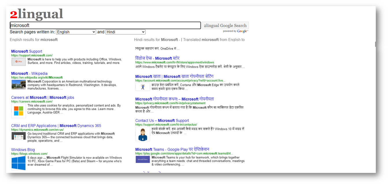The height and width of the screenshot is (185, 388).
Task: Open Careers at Microsoft jobs link
Action: point(42,97)
